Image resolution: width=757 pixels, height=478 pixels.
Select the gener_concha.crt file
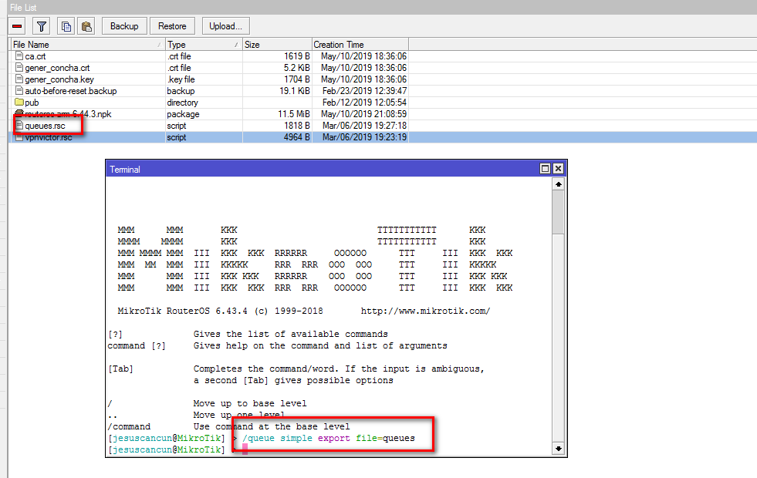pyautogui.click(x=57, y=68)
